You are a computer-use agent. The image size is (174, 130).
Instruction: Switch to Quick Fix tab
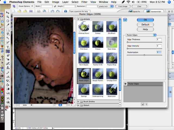pos(134,11)
